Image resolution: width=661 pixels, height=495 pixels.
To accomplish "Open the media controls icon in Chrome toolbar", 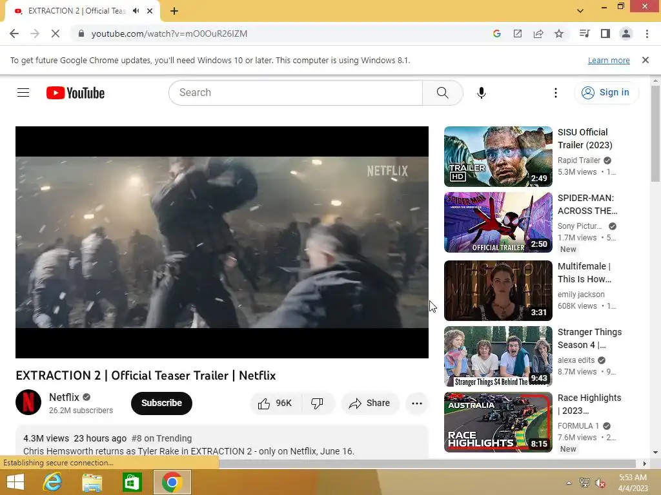I will [x=584, y=34].
